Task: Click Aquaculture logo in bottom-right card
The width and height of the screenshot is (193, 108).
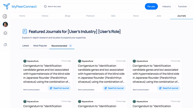Action: [134, 101]
